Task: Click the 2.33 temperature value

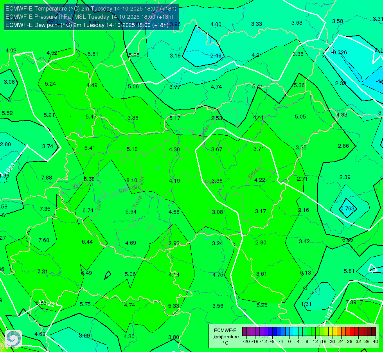Action: [340, 83]
